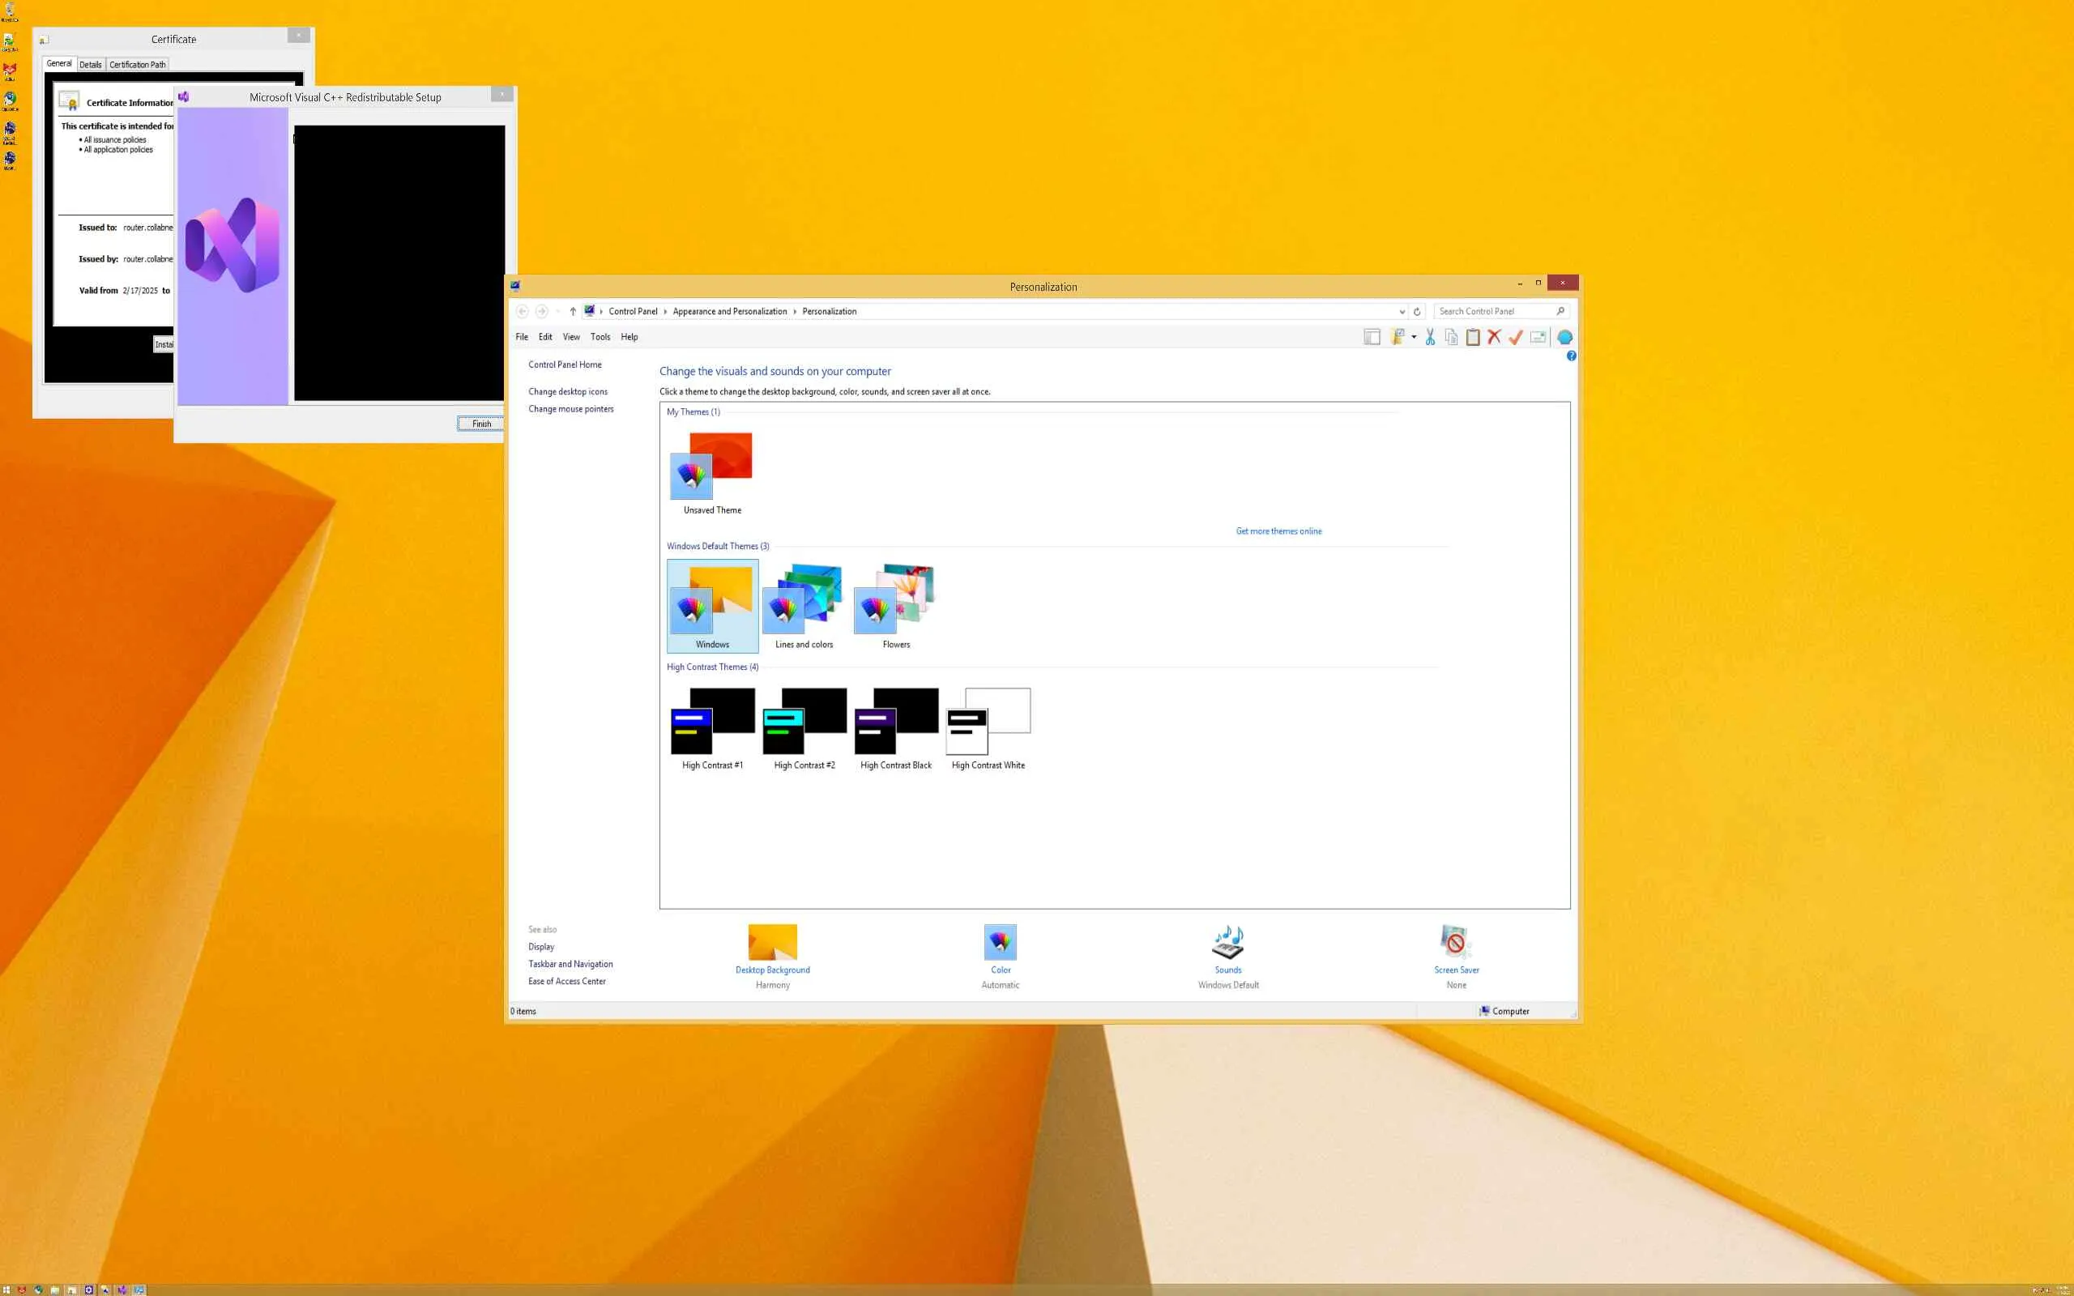
Task: Click the Windows Start button on taskbar
Action: pyautogui.click(x=6, y=1290)
